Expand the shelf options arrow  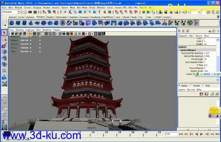pos(5,25)
